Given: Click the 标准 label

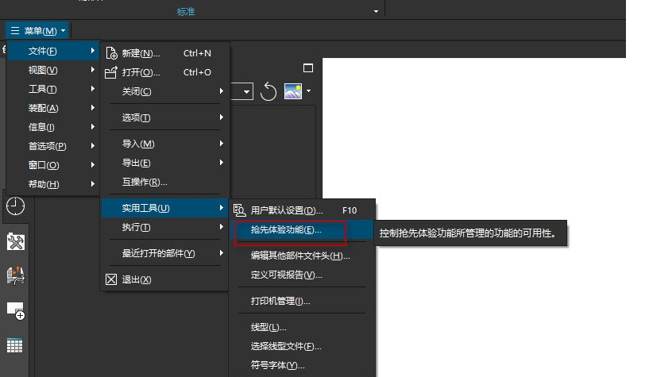Looking at the screenshot, I should (186, 12).
